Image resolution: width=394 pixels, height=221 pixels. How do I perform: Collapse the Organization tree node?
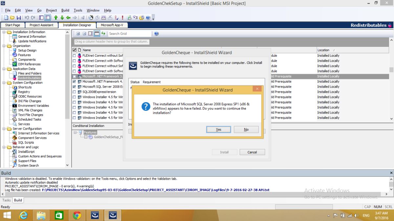point(4,46)
